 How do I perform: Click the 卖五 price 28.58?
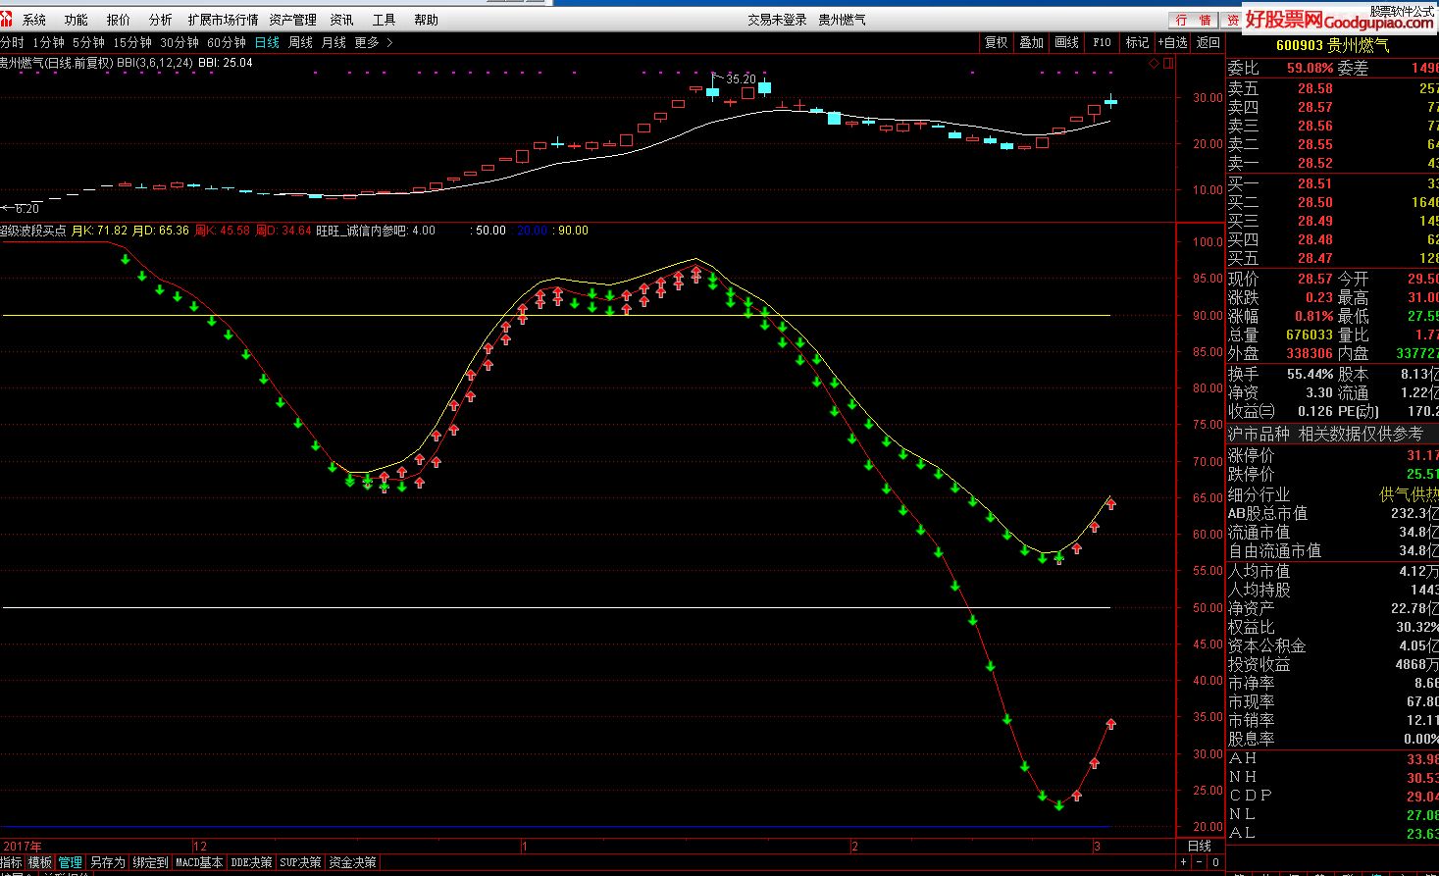pos(1314,88)
